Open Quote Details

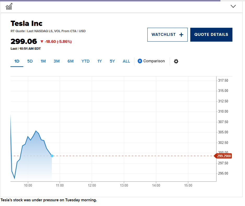[211, 35]
